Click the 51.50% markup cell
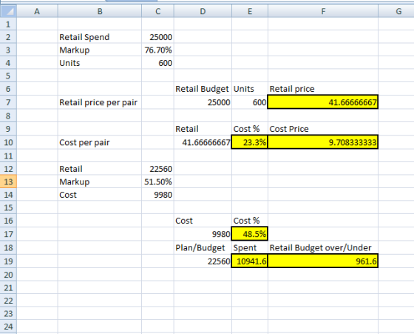Screen dimensions: 414x334 [x=157, y=181]
